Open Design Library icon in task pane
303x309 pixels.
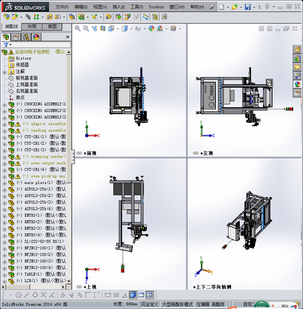coord(297,58)
